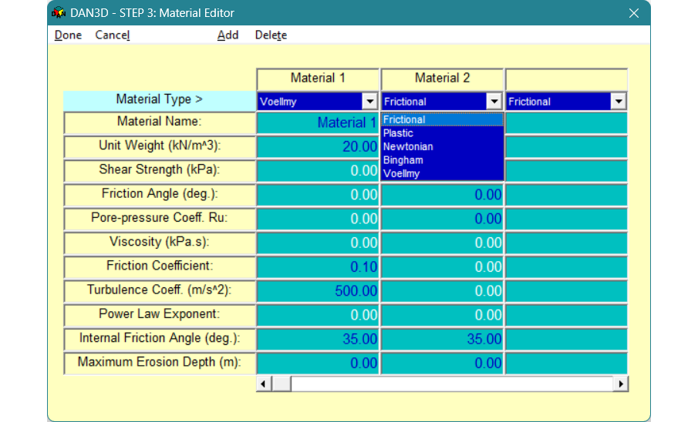Click Material 2 friction angle cell
Viewport: 698px width, 422px height.
(x=442, y=195)
